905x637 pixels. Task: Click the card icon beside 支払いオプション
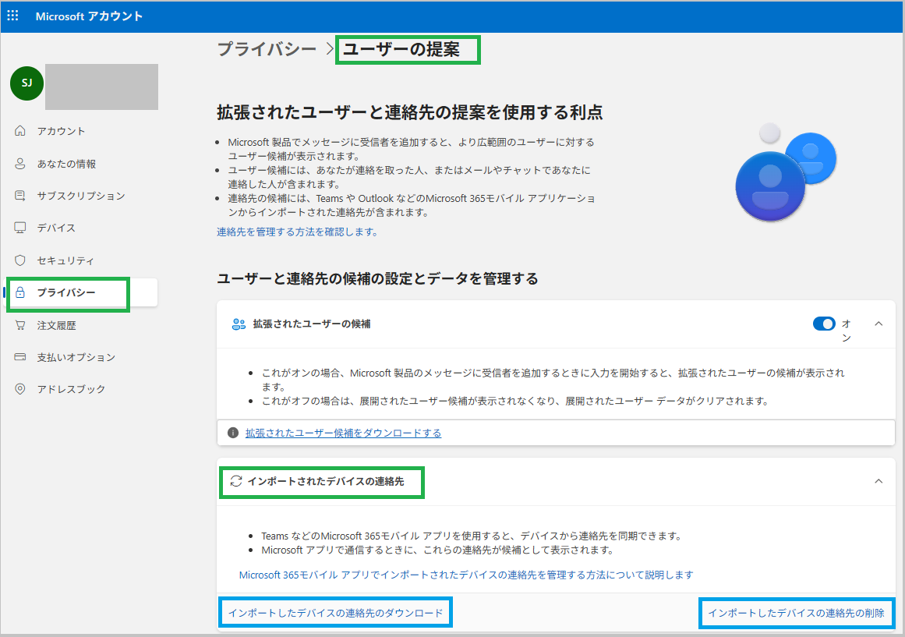[x=20, y=357]
